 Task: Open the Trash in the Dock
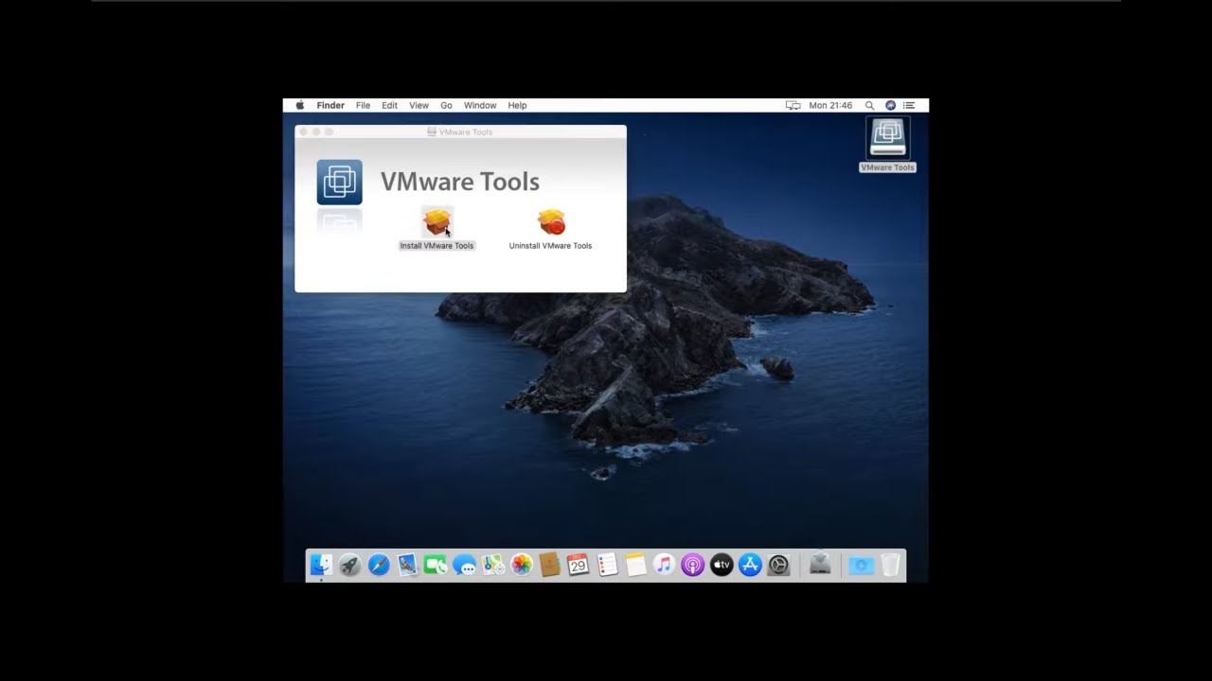[890, 565]
